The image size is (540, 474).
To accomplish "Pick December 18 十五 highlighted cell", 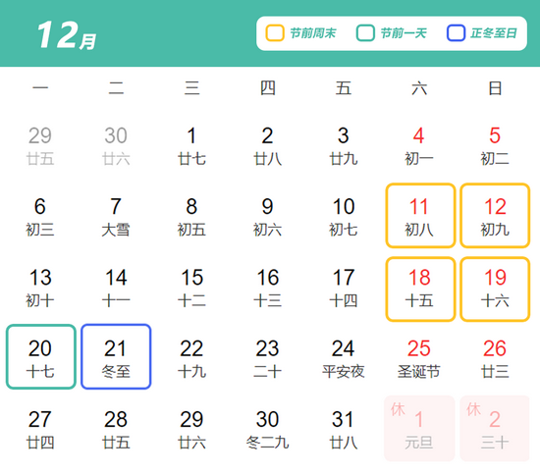I will 420,290.
